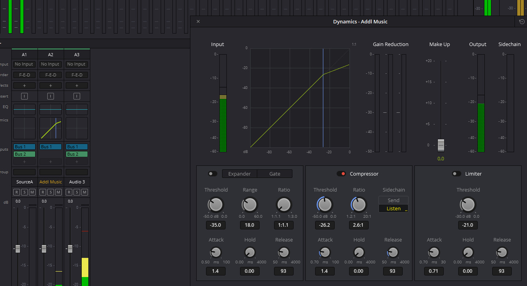Arm record on Audio 3 track

click(69, 192)
